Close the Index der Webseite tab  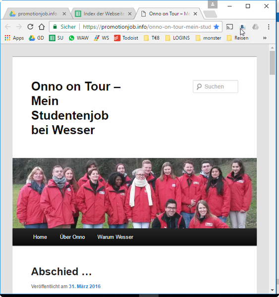(x=130, y=14)
